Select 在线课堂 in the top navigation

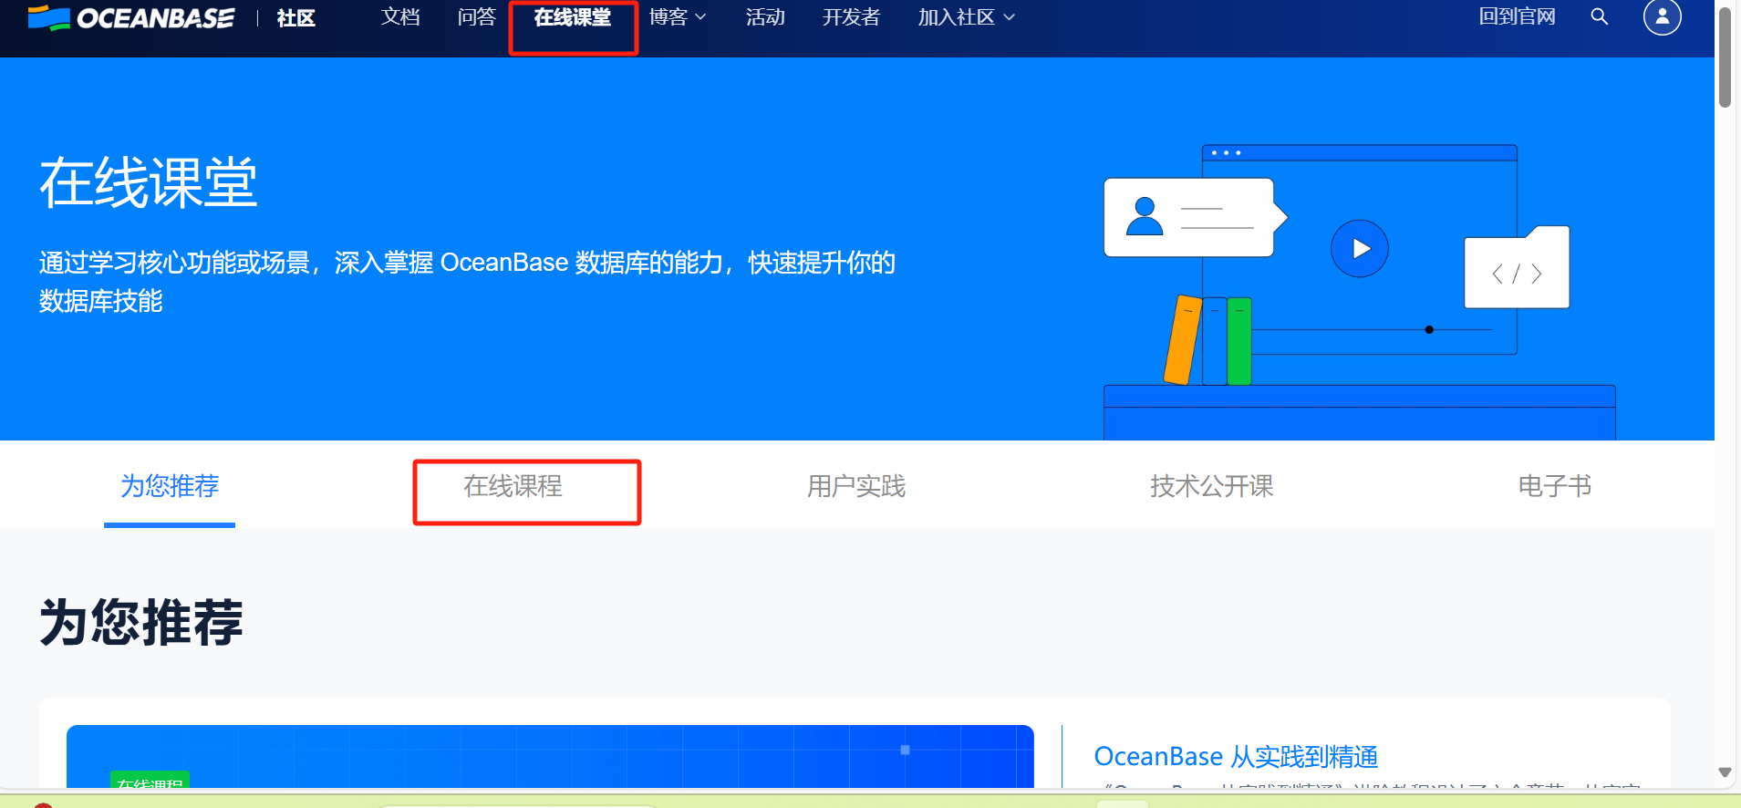click(573, 17)
